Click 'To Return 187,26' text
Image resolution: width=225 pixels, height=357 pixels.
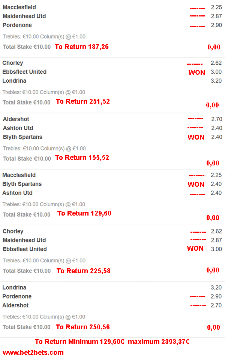(x=82, y=47)
